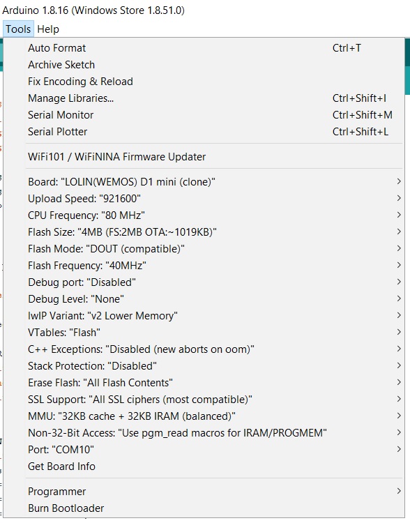Launch the Serial Monitor

pyautogui.click(x=204, y=115)
